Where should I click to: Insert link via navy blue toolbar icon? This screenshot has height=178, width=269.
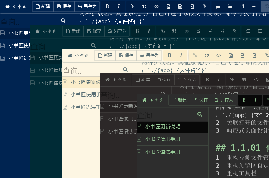tap(132, 6)
